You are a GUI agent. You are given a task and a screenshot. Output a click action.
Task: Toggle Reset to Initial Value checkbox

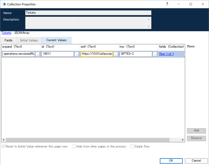click(3, 146)
